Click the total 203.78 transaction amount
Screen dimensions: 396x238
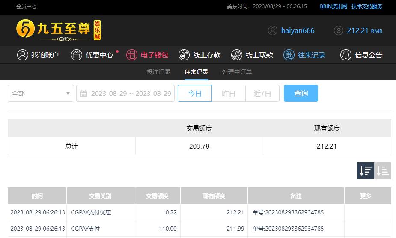click(x=199, y=146)
